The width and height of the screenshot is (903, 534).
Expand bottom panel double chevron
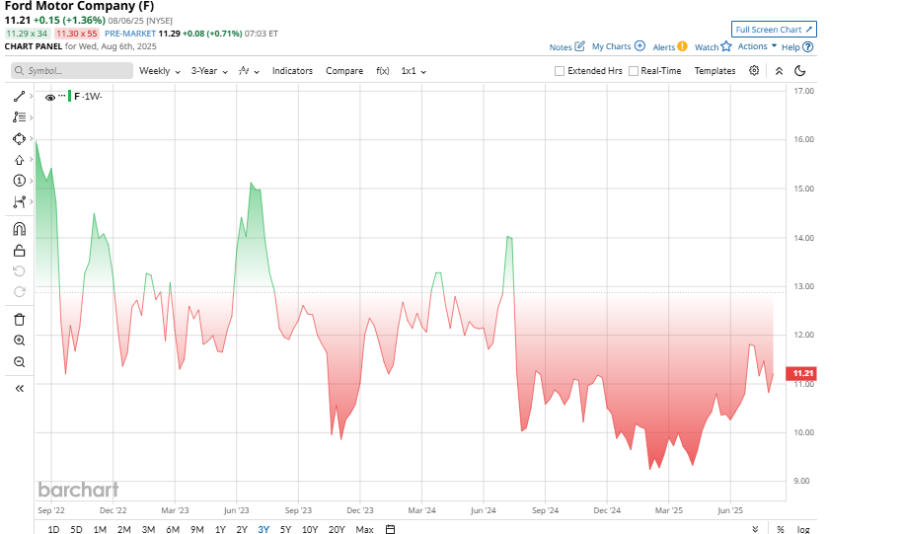click(755, 529)
